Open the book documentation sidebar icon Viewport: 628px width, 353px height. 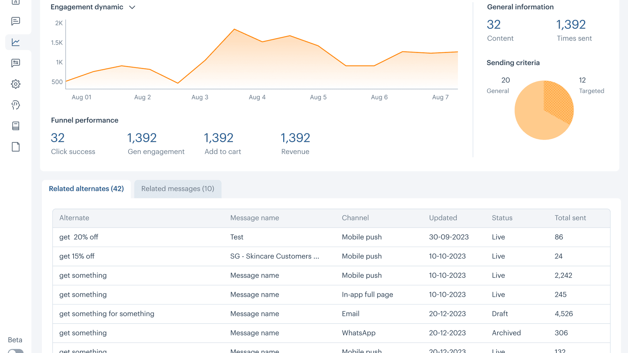pyautogui.click(x=16, y=126)
